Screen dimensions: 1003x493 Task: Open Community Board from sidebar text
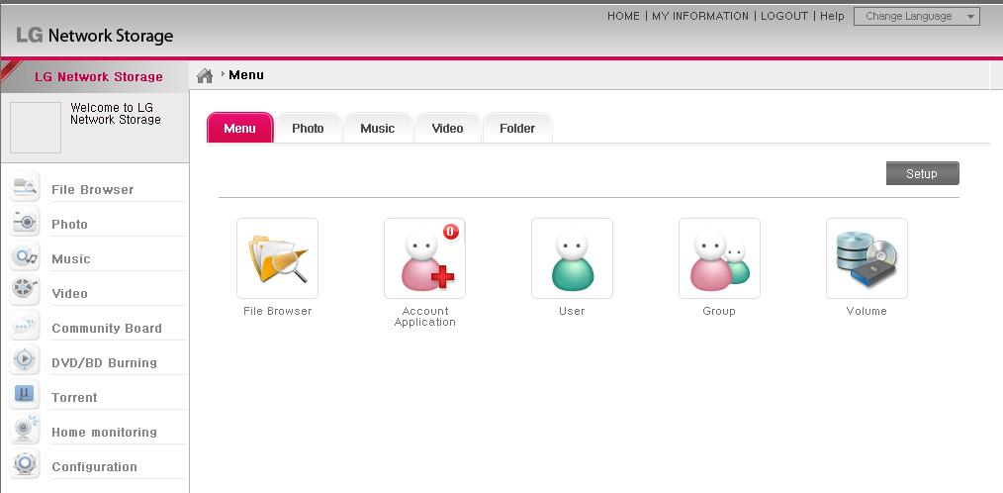[x=107, y=328]
